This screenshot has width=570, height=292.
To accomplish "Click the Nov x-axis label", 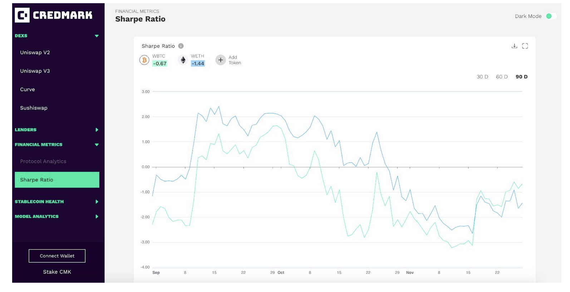I will click(x=410, y=273).
